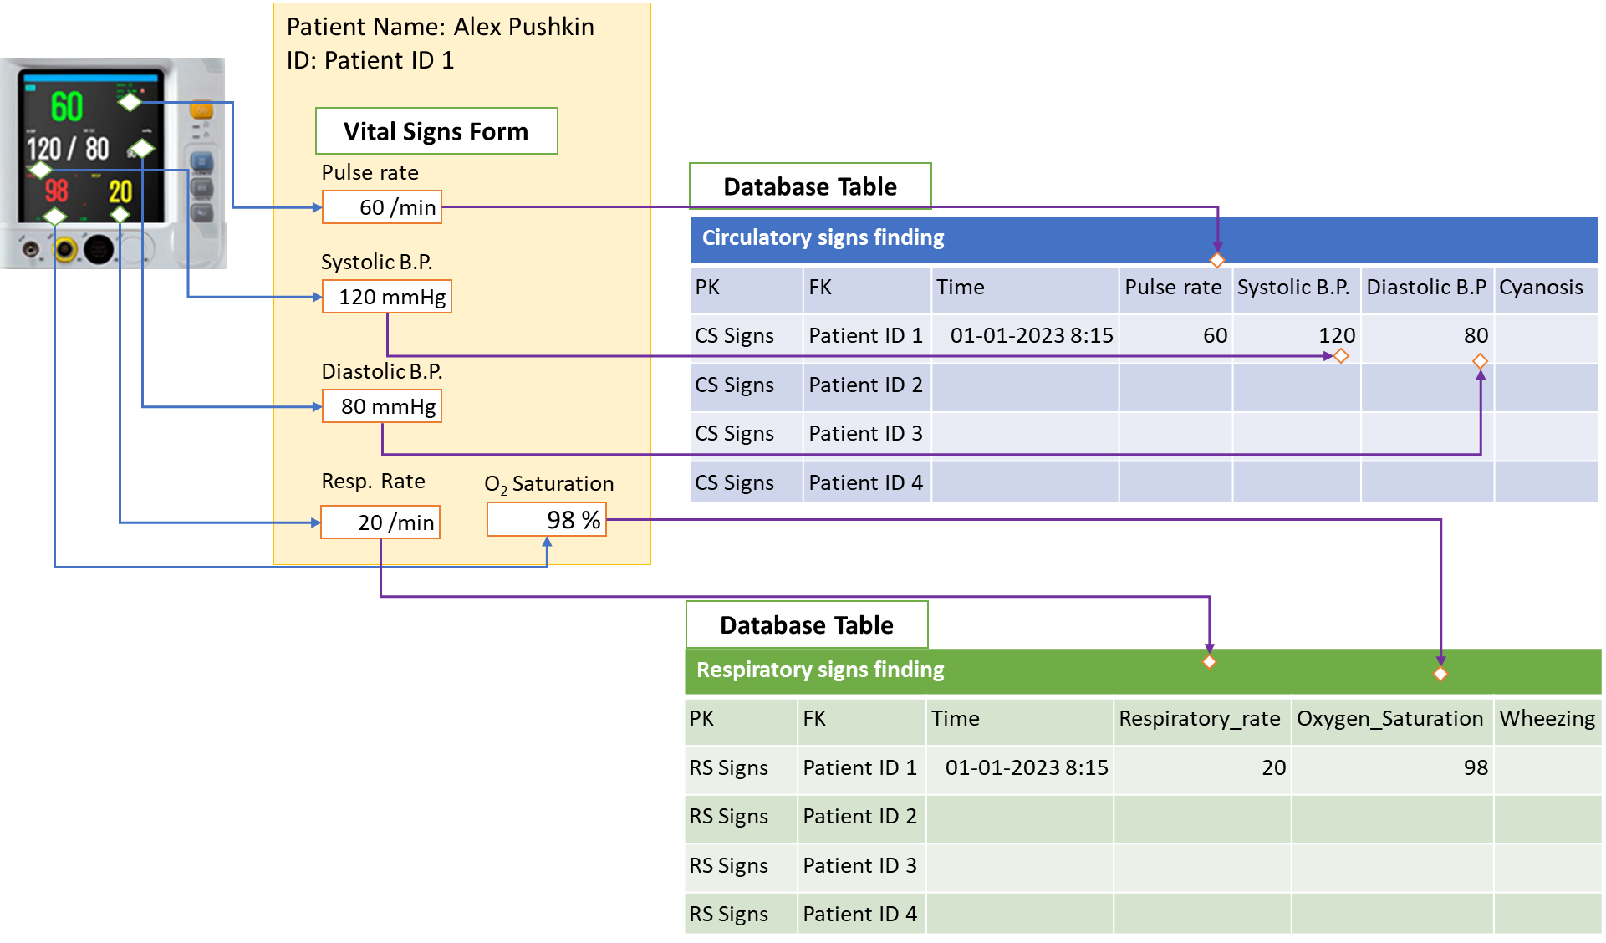The height and width of the screenshot is (943, 1606).
Task: Click the orange diamond below the diastolic 80 cell
Action: [x=1480, y=361]
